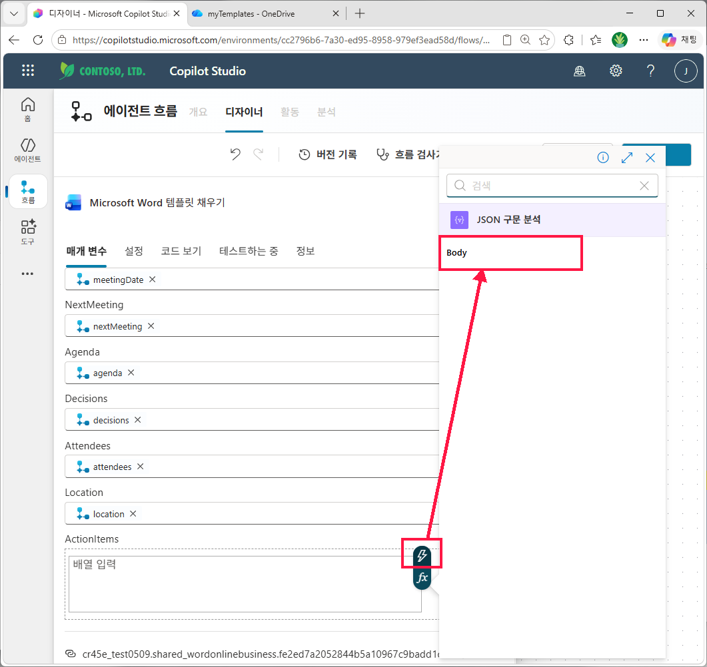Viewport: 707px width, 667px height.
Task: Open browser extensions puzzle icon
Action: [x=568, y=40]
